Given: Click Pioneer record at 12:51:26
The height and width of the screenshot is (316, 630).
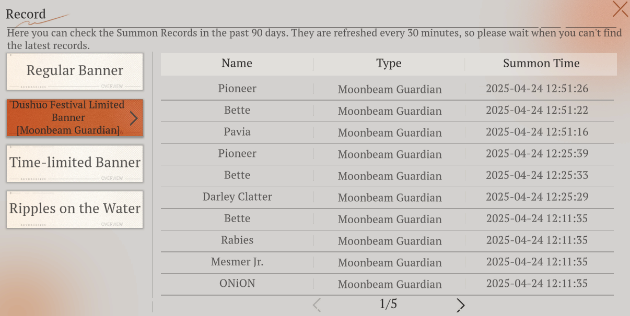Looking at the screenshot, I should [x=387, y=89].
